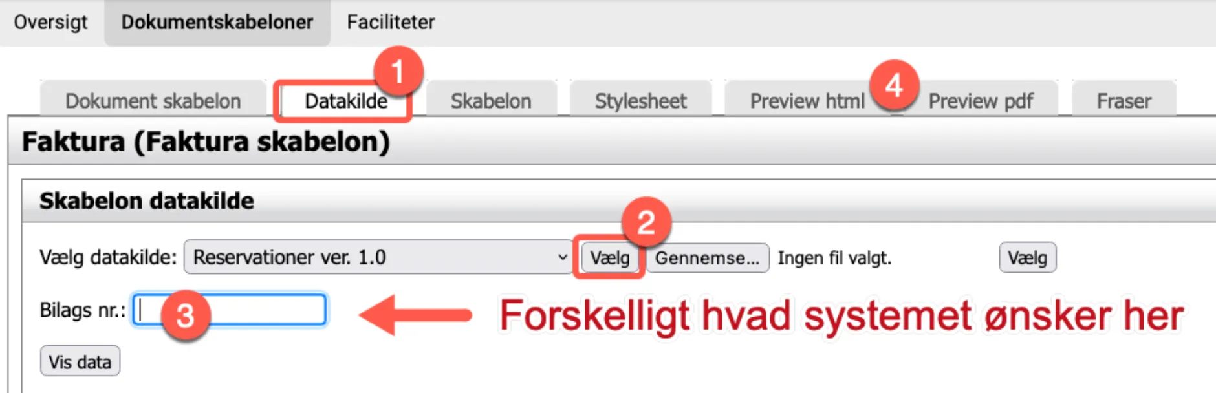Select the Stylesheet tab
The height and width of the screenshot is (393, 1216).
coord(639,101)
